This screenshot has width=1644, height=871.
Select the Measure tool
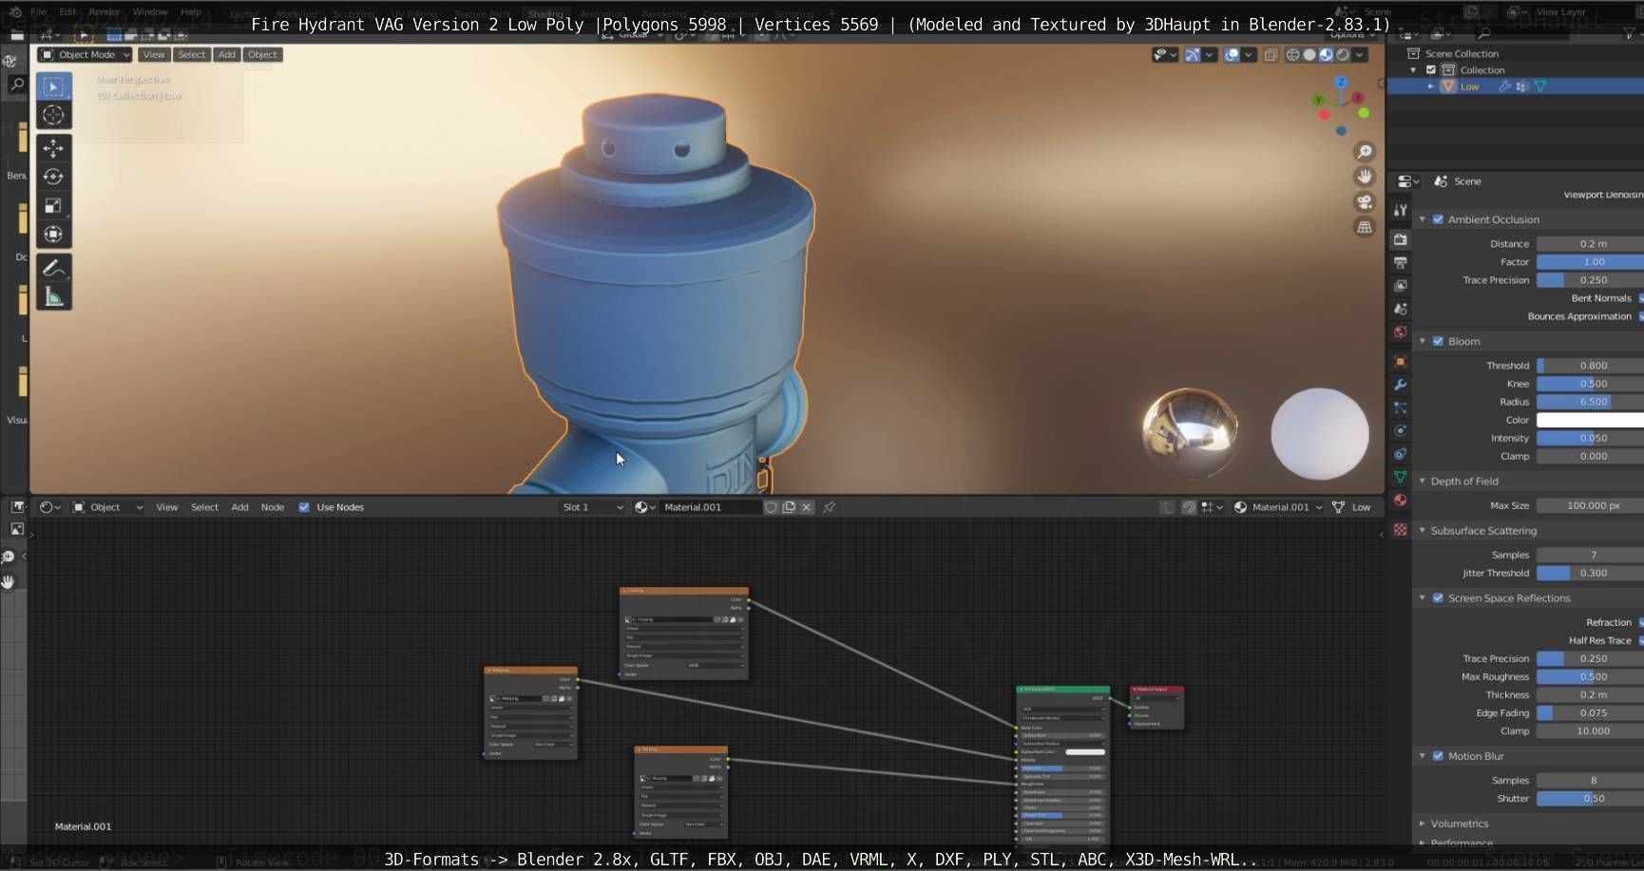[53, 296]
